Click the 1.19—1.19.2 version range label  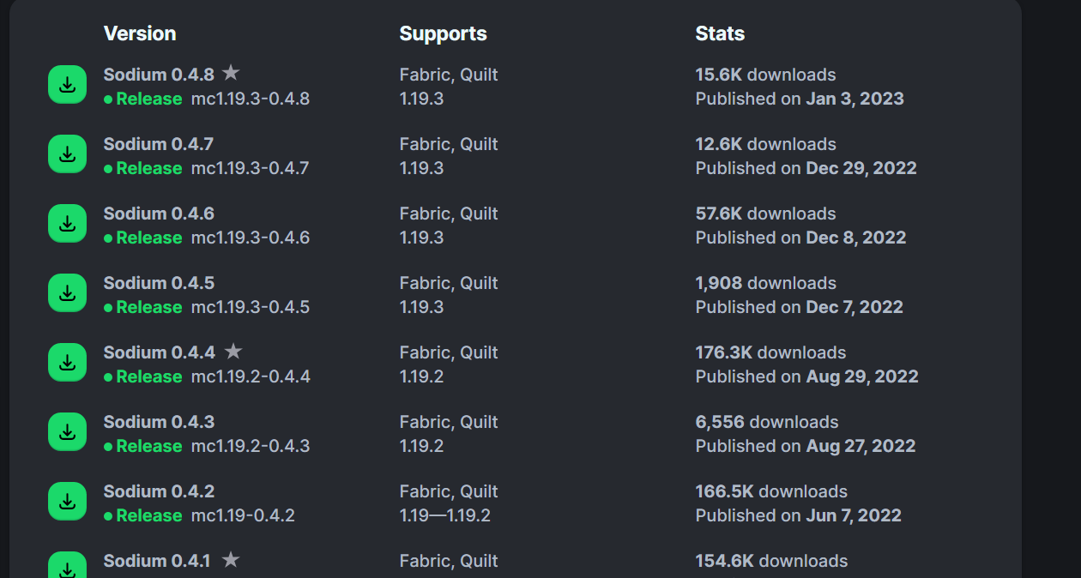point(447,515)
